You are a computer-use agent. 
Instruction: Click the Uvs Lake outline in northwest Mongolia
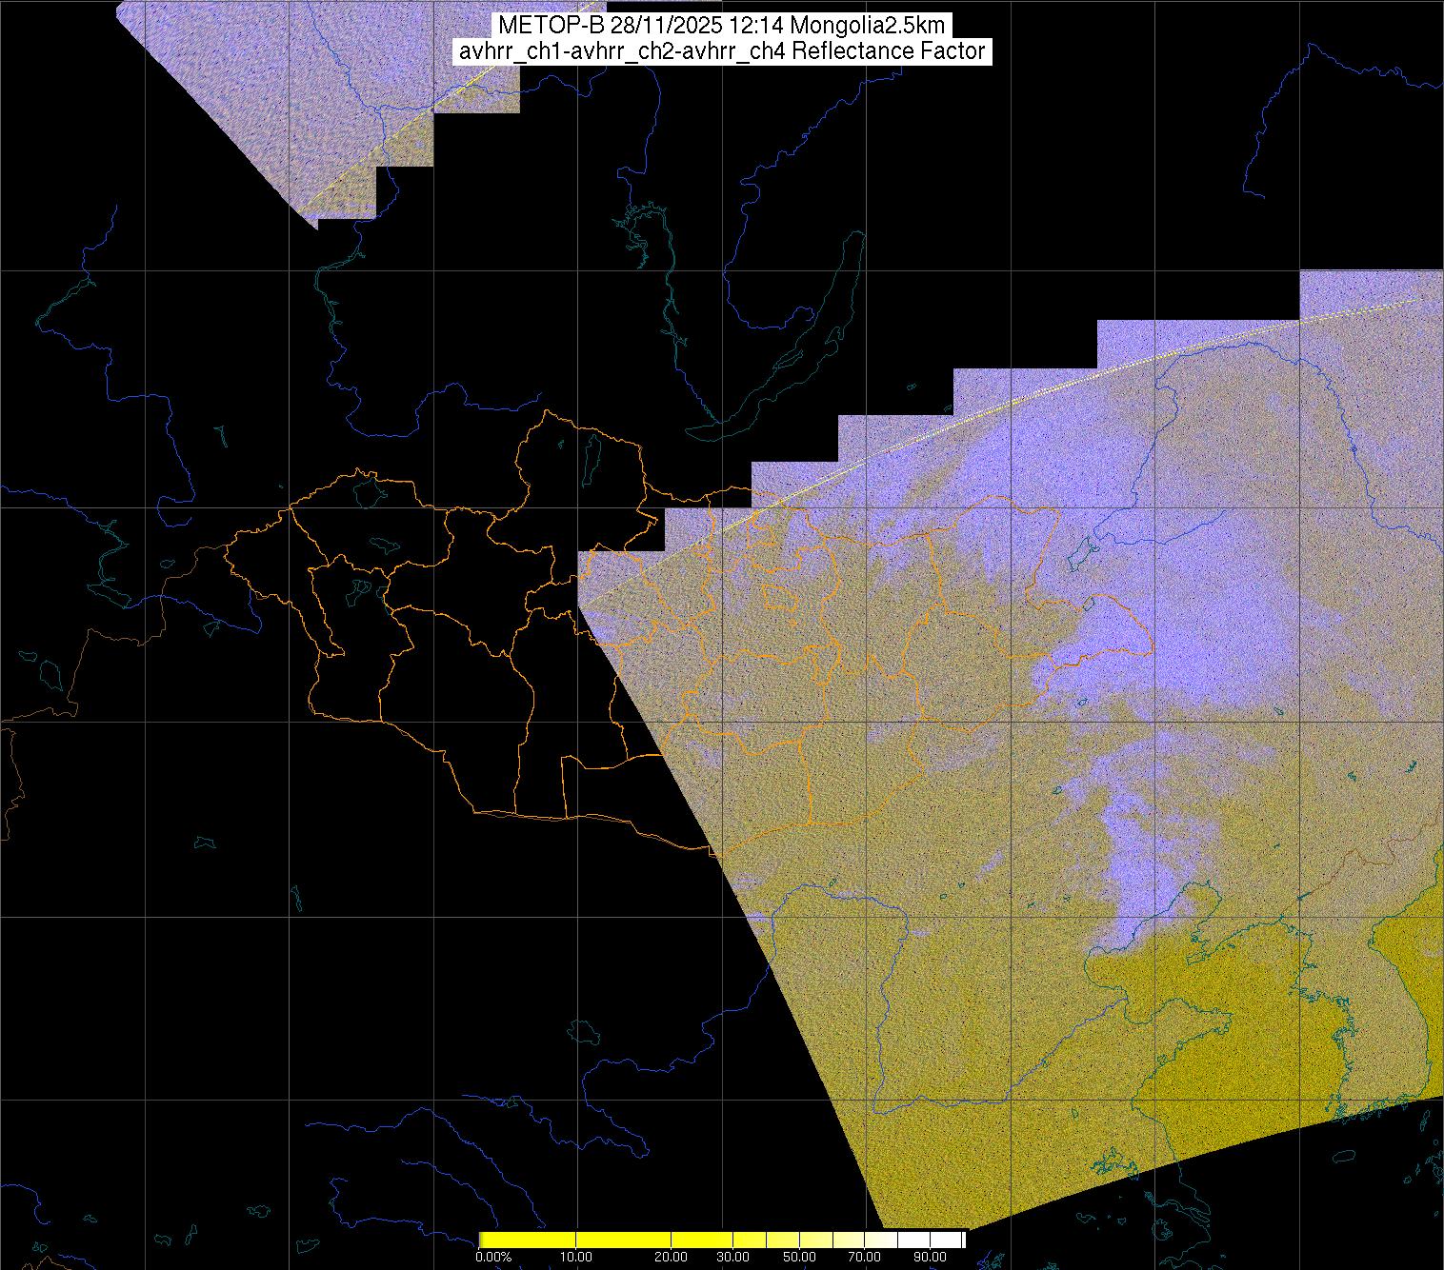(369, 490)
